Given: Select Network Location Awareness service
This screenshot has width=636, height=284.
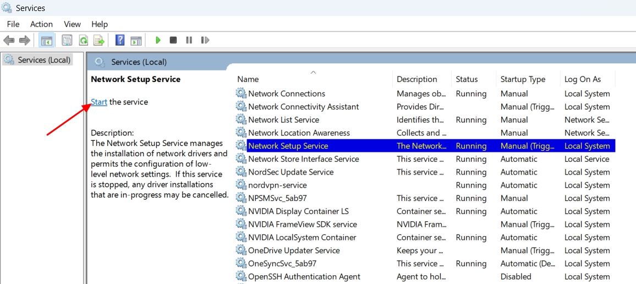Looking at the screenshot, I should click(425, 133).
